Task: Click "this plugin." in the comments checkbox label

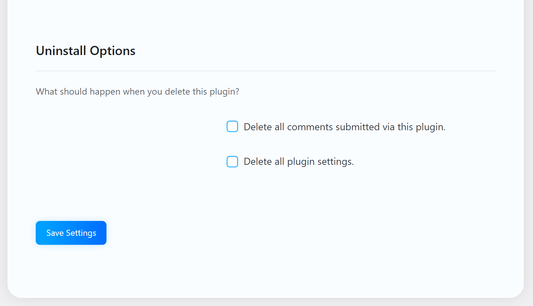Action: [x=421, y=127]
